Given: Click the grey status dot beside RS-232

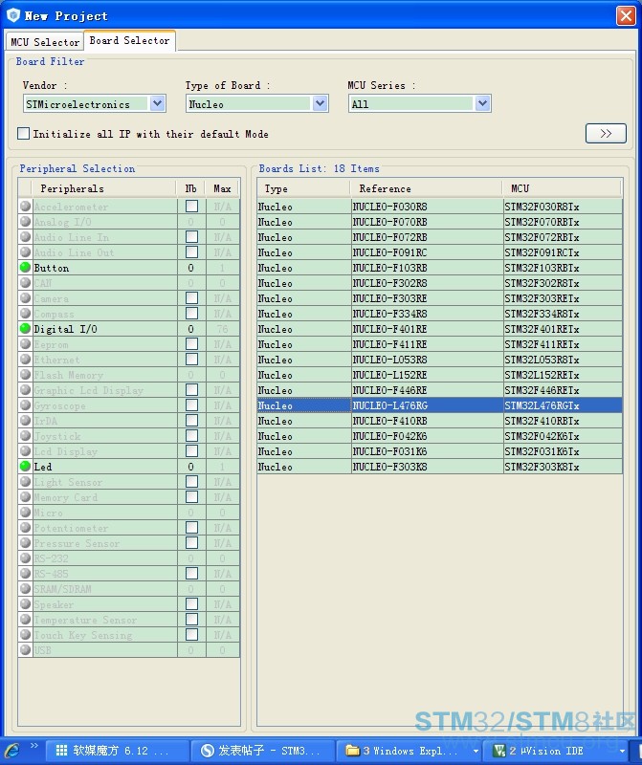Looking at the screenshot, I should click(25, 558).
